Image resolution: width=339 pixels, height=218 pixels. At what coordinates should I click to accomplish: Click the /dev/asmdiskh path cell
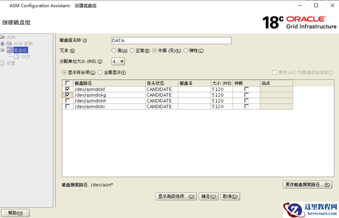109,101
